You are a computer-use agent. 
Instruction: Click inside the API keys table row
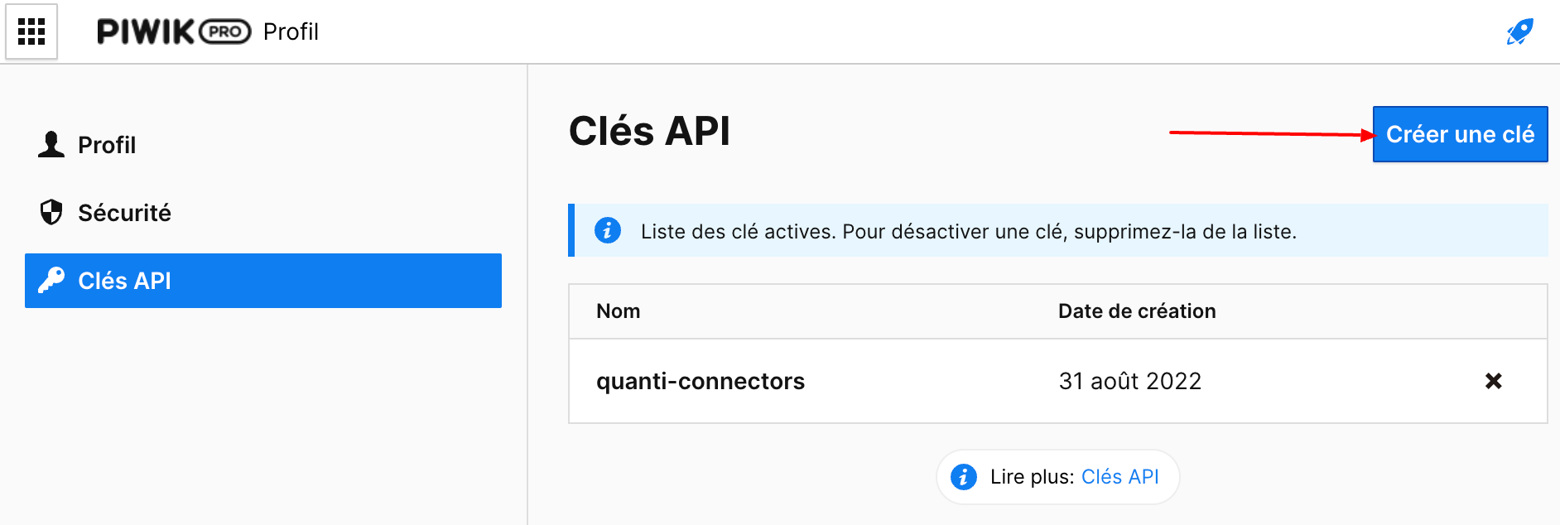click(911, 381)
